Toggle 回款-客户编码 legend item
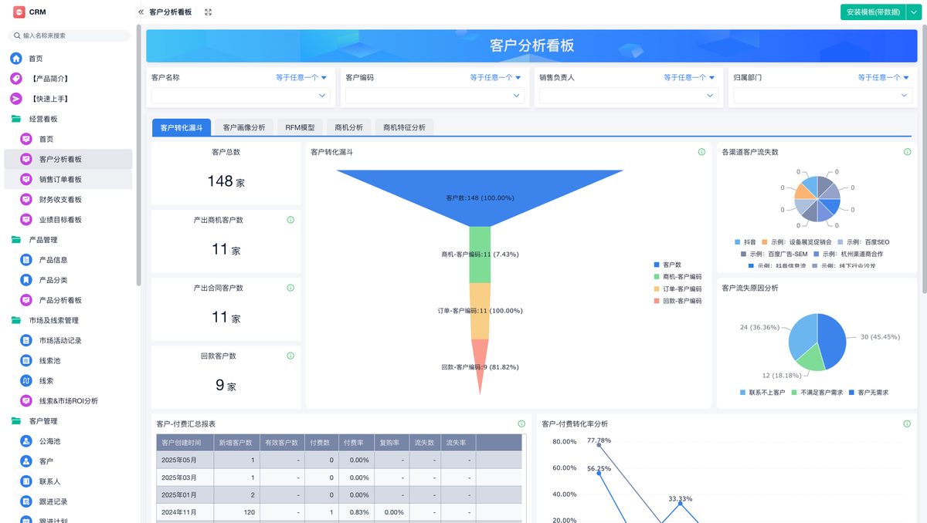 click(x=677, y=301)
